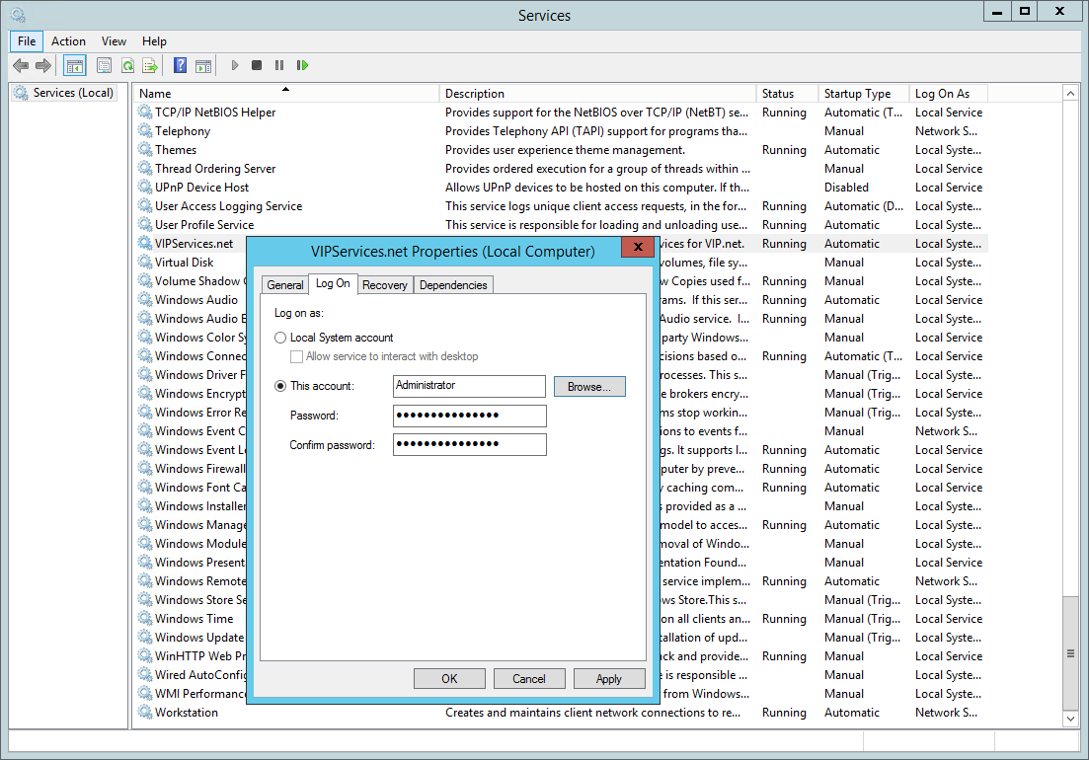Click the gear icon beside Virtual Disk
The image size is (1089, 760).
[144, 262]
